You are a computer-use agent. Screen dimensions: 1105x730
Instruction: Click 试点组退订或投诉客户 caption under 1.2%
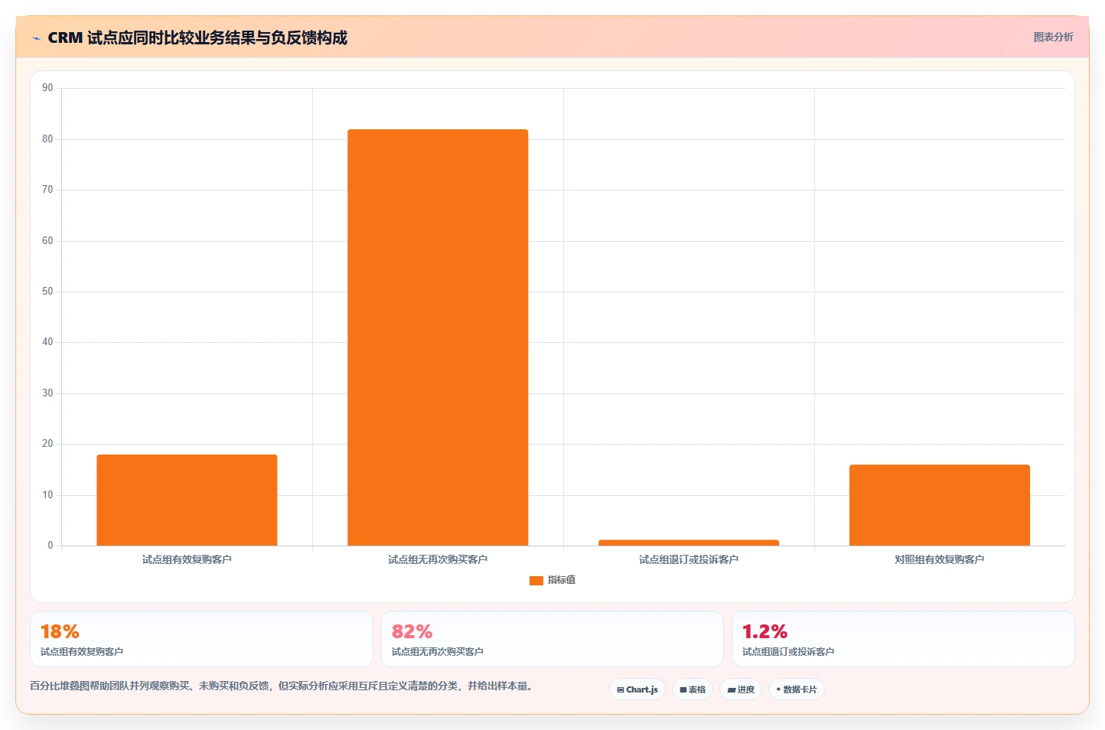coord(788,652)
